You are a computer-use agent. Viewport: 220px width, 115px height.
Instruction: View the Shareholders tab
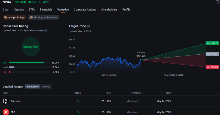(109, 9)
